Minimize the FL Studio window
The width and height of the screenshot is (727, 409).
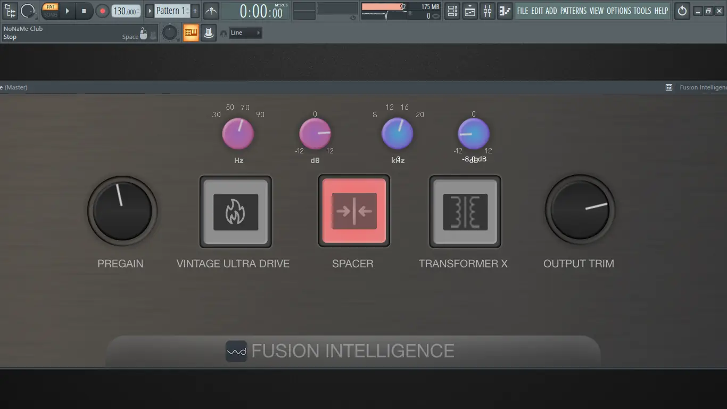(x=698, y=11)
